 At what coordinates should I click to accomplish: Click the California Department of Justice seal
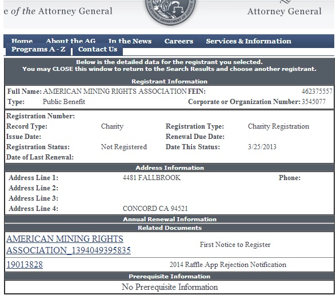[170, 12]
